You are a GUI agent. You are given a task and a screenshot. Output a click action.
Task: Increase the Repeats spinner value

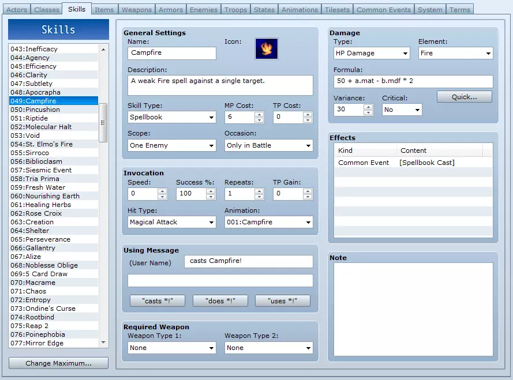(259, 191)
